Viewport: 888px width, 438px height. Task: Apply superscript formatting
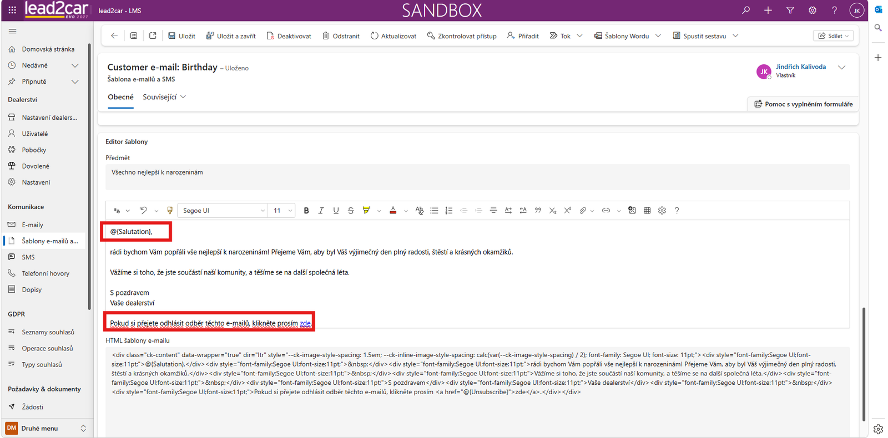click(567, 211)
